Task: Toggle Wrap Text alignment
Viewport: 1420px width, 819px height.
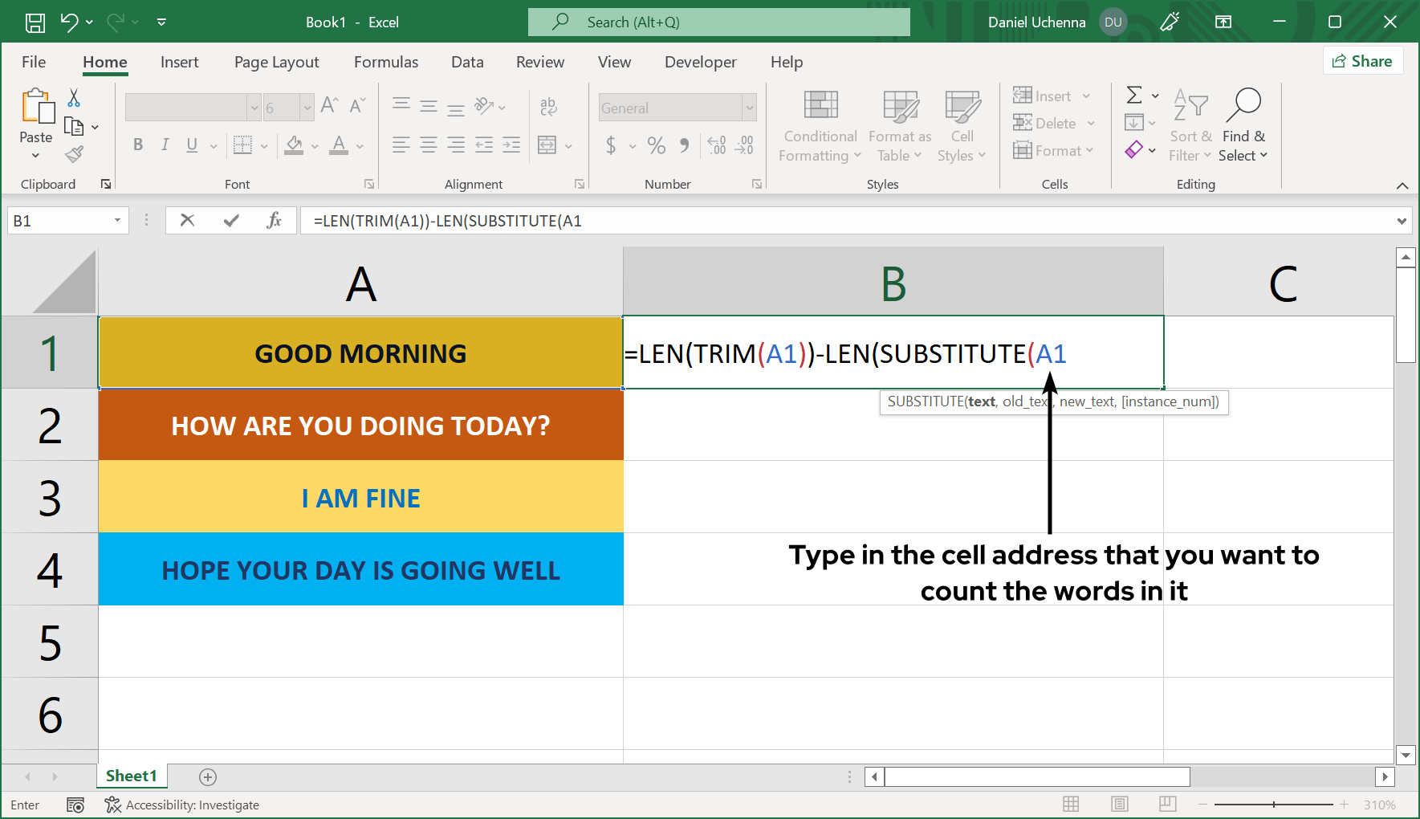Action: (x=548, y=105)
